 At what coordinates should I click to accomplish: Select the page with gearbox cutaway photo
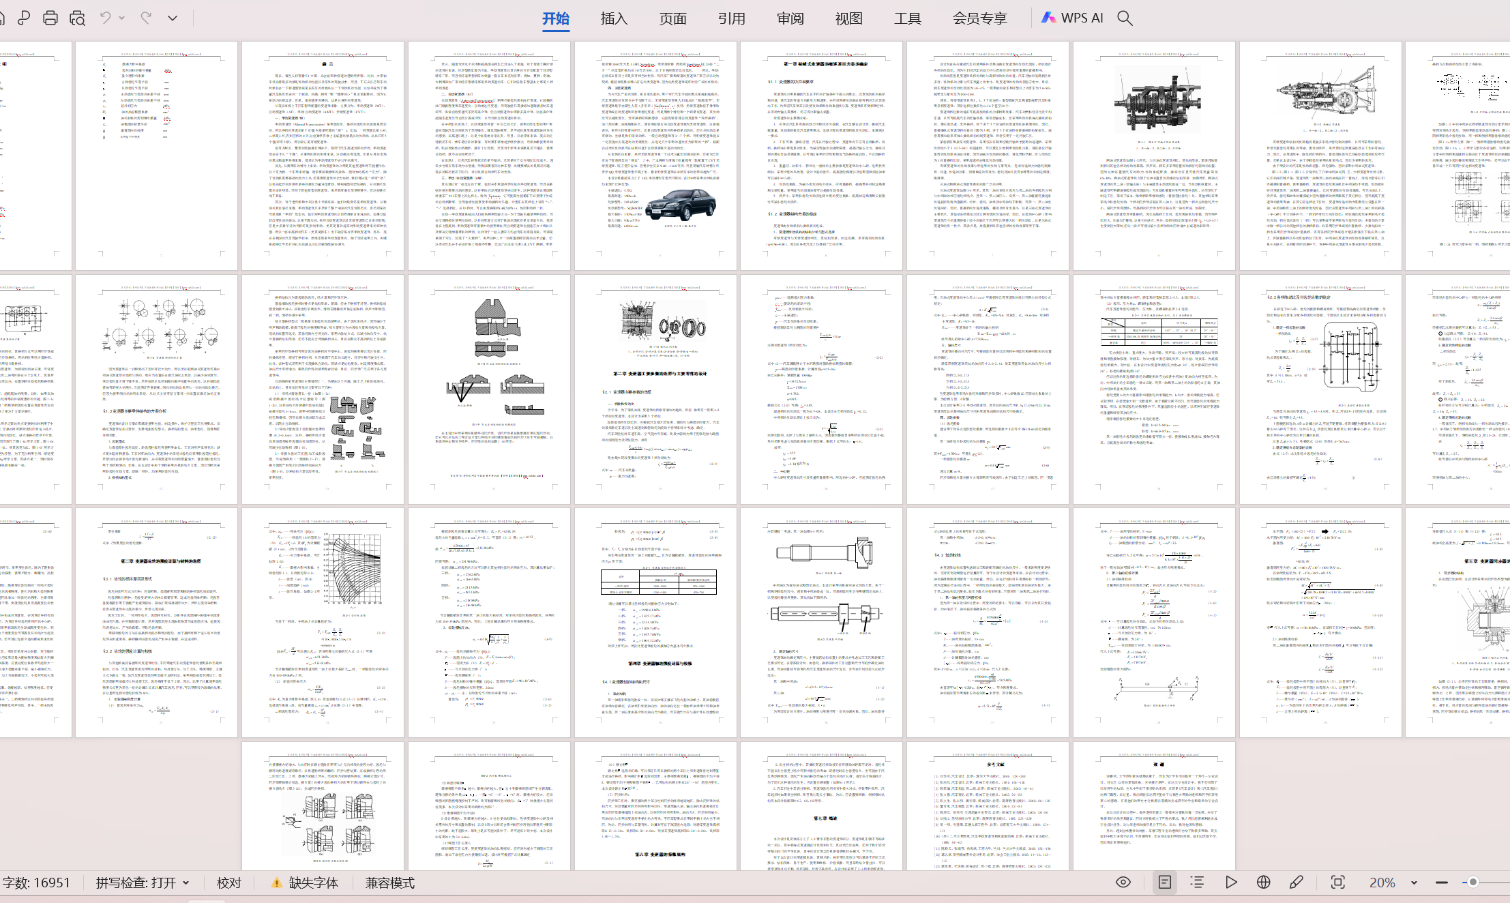(1154, 156)
